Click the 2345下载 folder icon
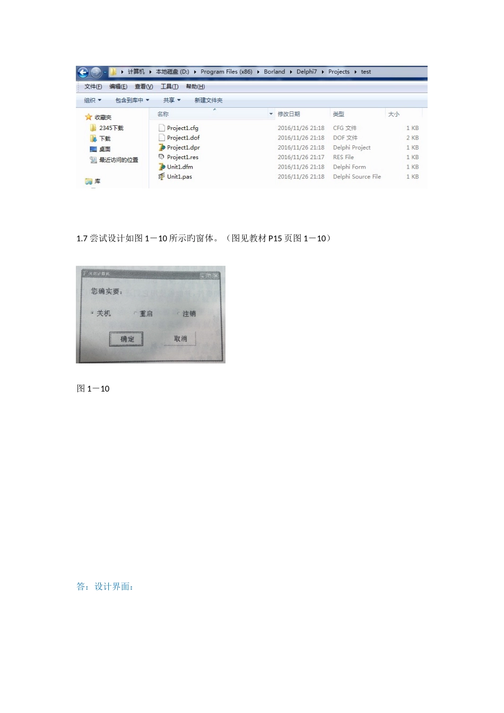The width and height of the screenshot is (504, 713). pyautogui.click(x=93, y=128)
